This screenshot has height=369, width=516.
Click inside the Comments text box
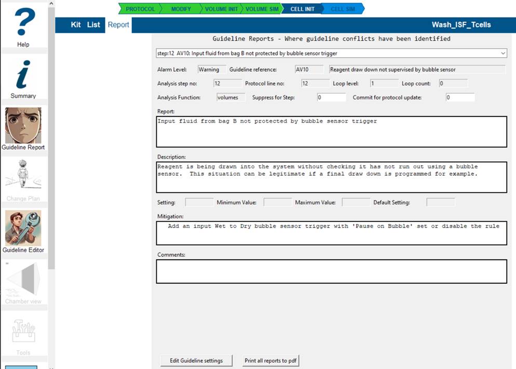point(331,271)
